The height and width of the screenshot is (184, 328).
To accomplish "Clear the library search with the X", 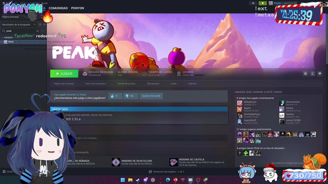I will (37, 31).
